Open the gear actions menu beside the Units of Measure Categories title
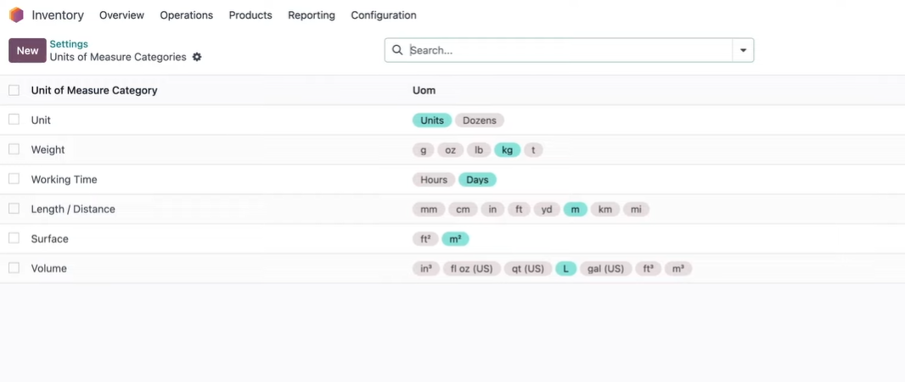Screen dimensions: 905x382 tap(197, 57)
